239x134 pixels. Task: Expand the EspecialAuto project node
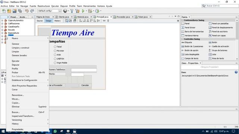pyautogui.click(x=2, y=33)
